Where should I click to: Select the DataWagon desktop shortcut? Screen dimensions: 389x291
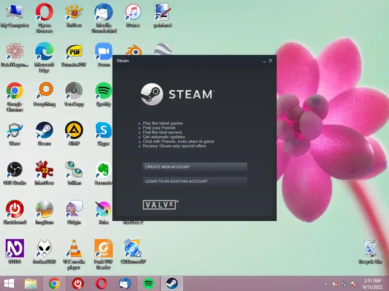click(x=15, y=55)
